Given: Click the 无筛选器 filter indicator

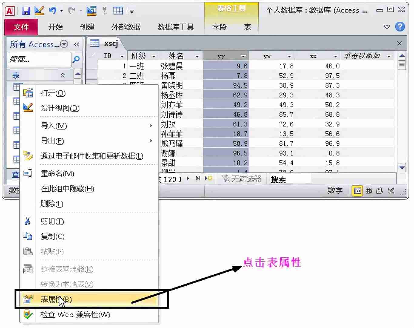Looking at the screenshot, I should [x=242, y=179].
